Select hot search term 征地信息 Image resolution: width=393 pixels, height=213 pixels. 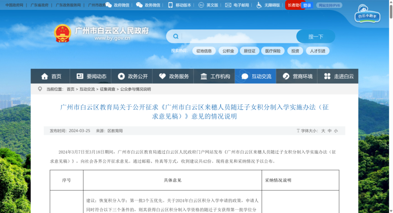pyautogui.click(x=204, y=51)
